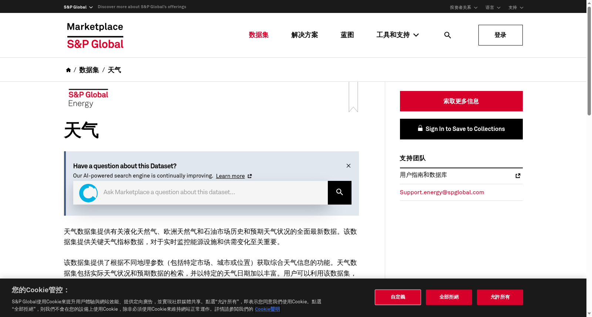Expand the S&P Global top-bar dropdown
The height and width of the screenshot is (317, 592).
pos(78,7)
